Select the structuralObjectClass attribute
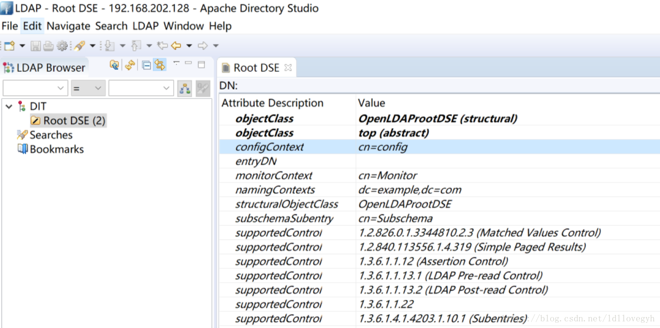This screenshot has height=328, width=660. point(287,204)
